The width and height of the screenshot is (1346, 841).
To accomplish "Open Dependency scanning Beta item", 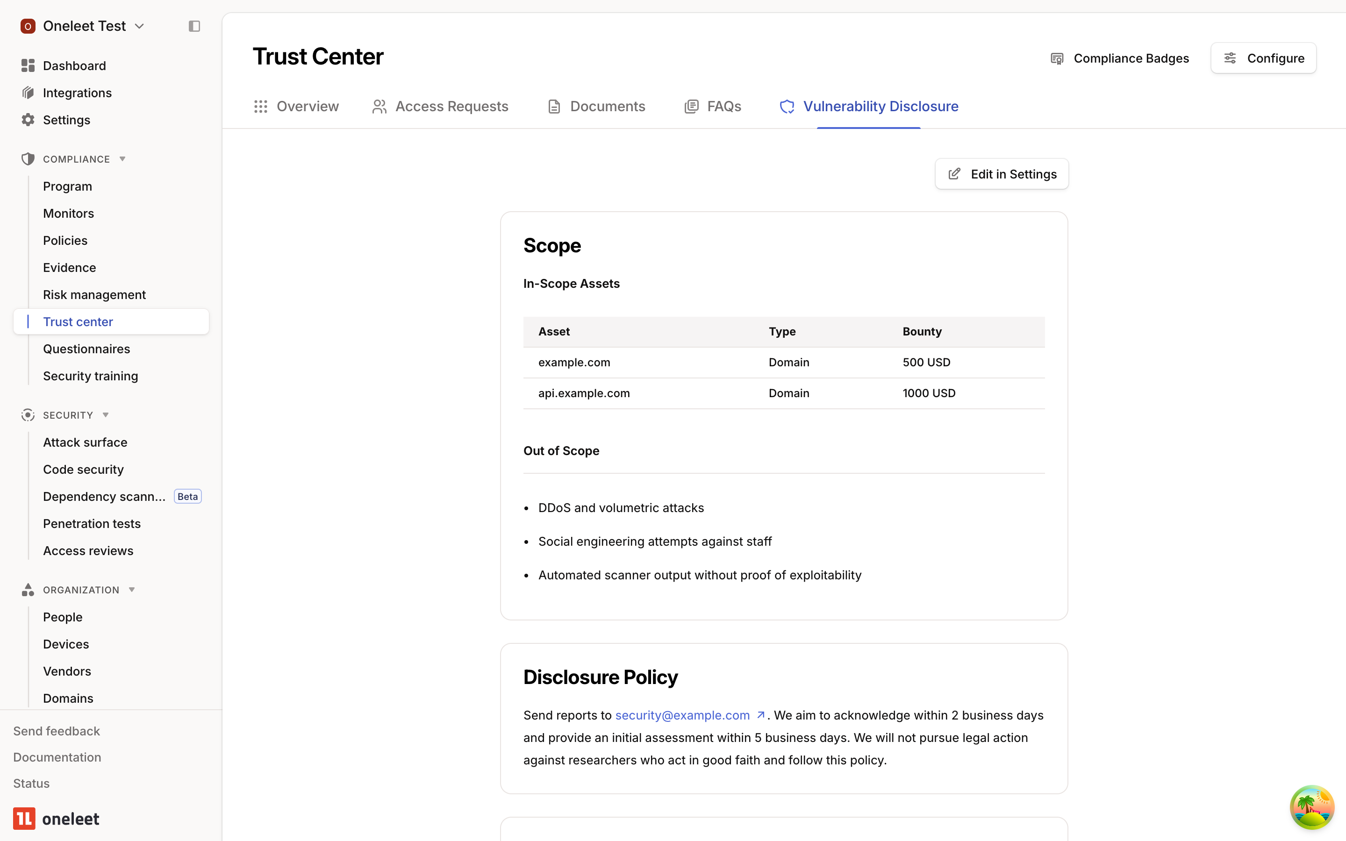I will tap(122, 496).
